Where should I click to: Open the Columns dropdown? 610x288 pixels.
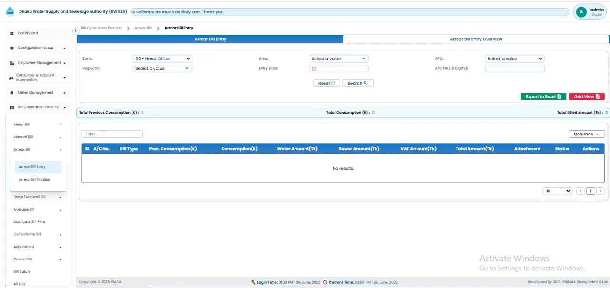pyautogui.click(x=587, y=134)
